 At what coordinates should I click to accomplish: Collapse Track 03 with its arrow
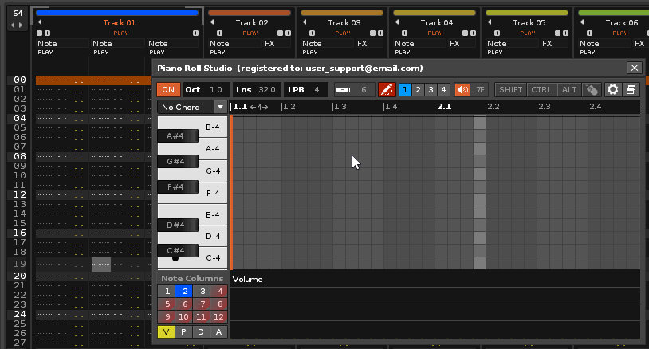click(305, 22)
